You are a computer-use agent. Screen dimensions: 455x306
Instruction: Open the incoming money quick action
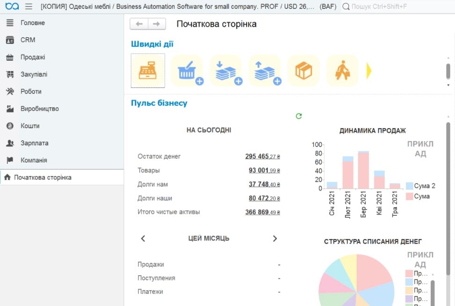(226, 70)
